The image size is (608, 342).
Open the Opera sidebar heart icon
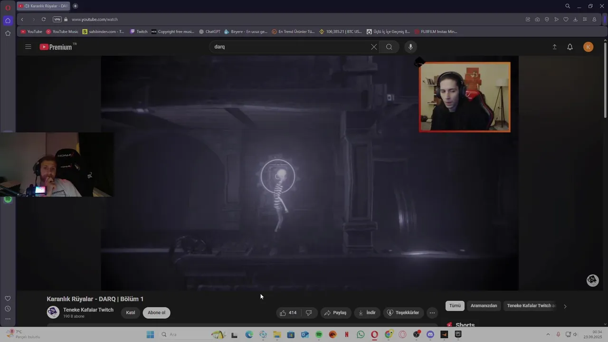click(x=8, y=298)
